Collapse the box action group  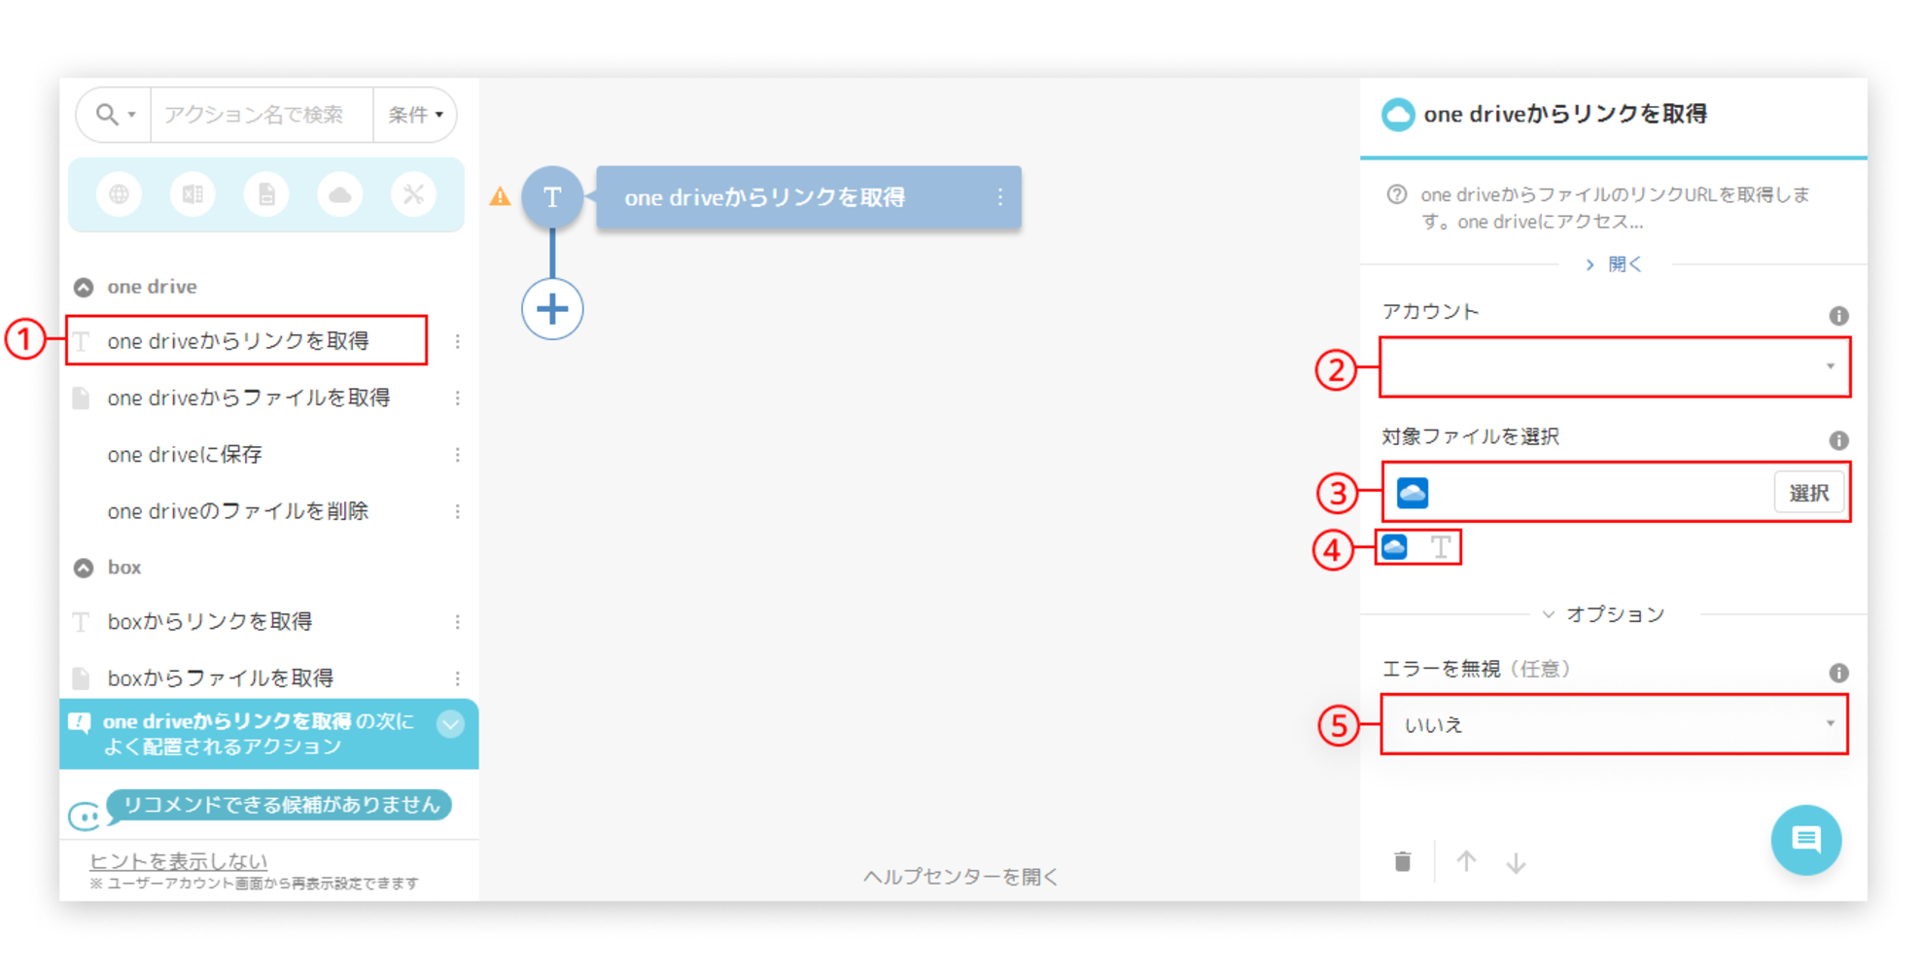click(84, 568)
